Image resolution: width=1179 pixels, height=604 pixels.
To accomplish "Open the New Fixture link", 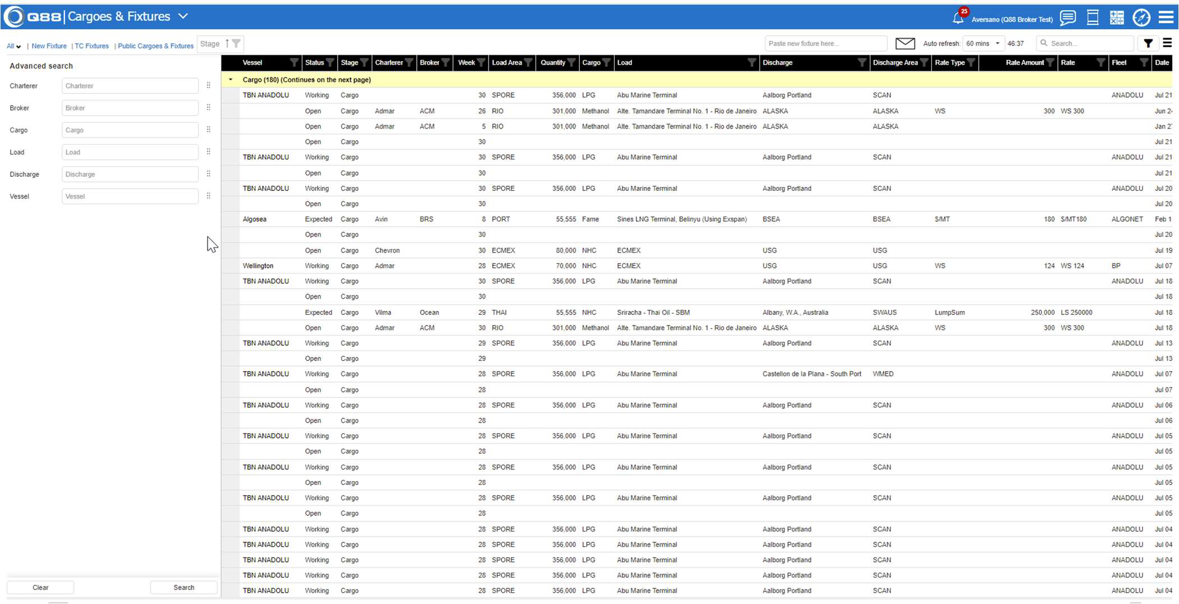I will click(49, 46).
